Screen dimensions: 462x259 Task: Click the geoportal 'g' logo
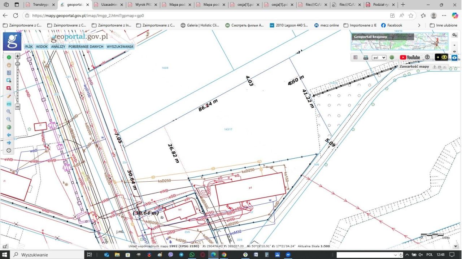(12, 41)
